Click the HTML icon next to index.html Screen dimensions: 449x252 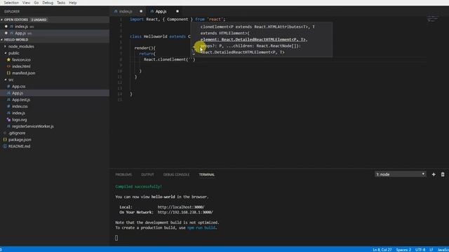pyautogui.click(x=8, y=66)
